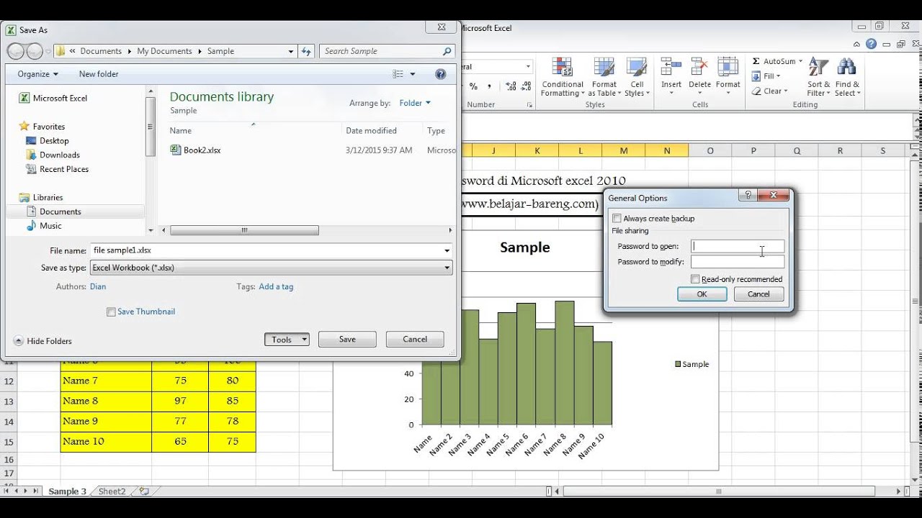This screenshot has height=518, width=922.
Task: Open the Fill tool in Editing group
Action: coord(766,76)
